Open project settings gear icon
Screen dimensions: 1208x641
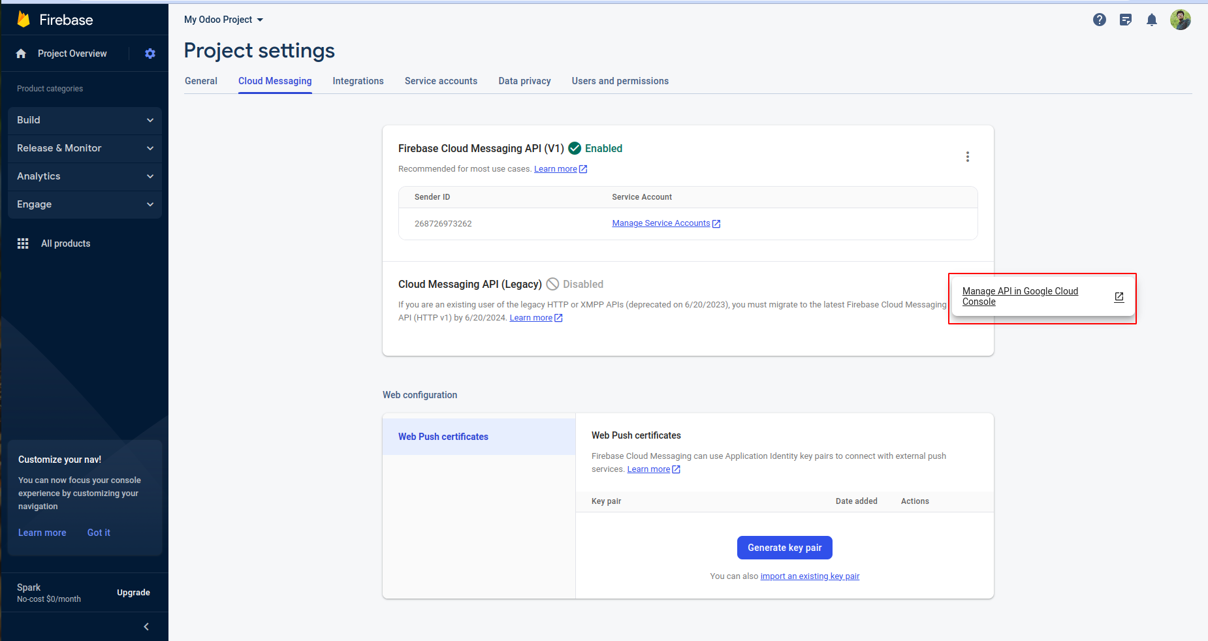(x=150, y=54)
